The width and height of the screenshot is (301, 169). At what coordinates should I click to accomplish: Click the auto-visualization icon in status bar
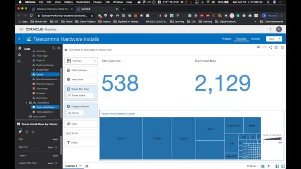click(263, 166)
